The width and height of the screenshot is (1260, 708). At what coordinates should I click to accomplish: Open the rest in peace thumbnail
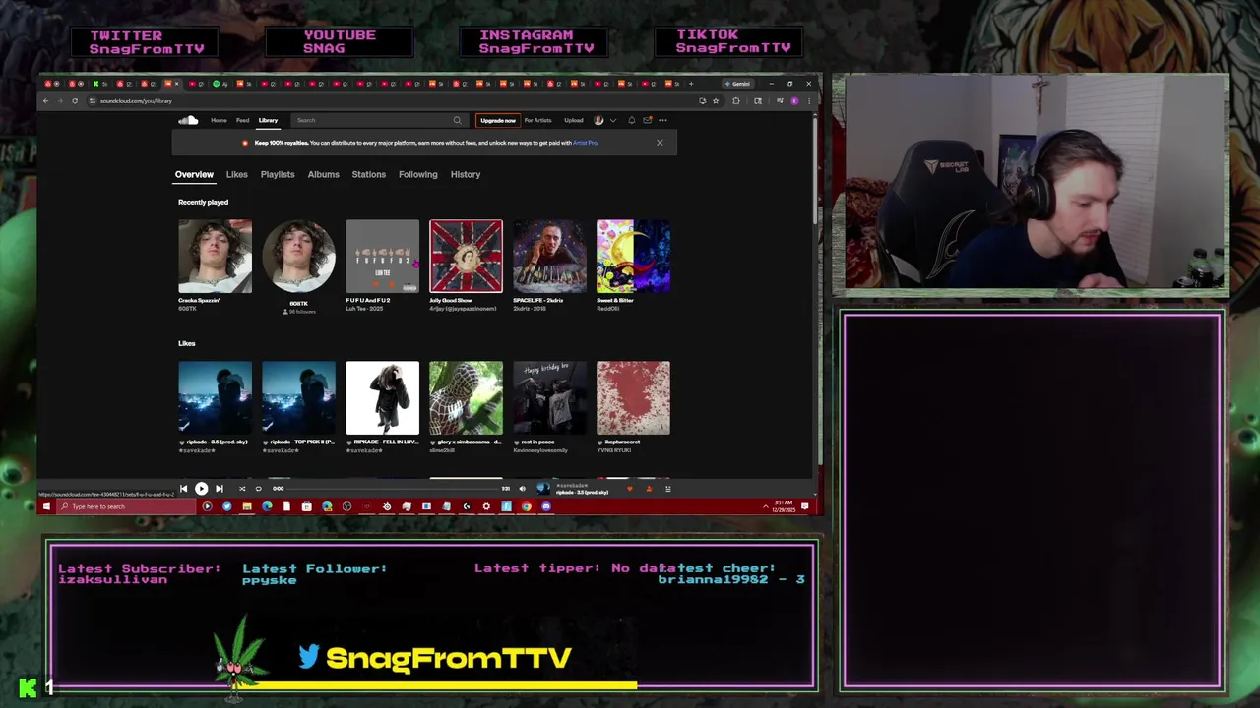point(549,397)
